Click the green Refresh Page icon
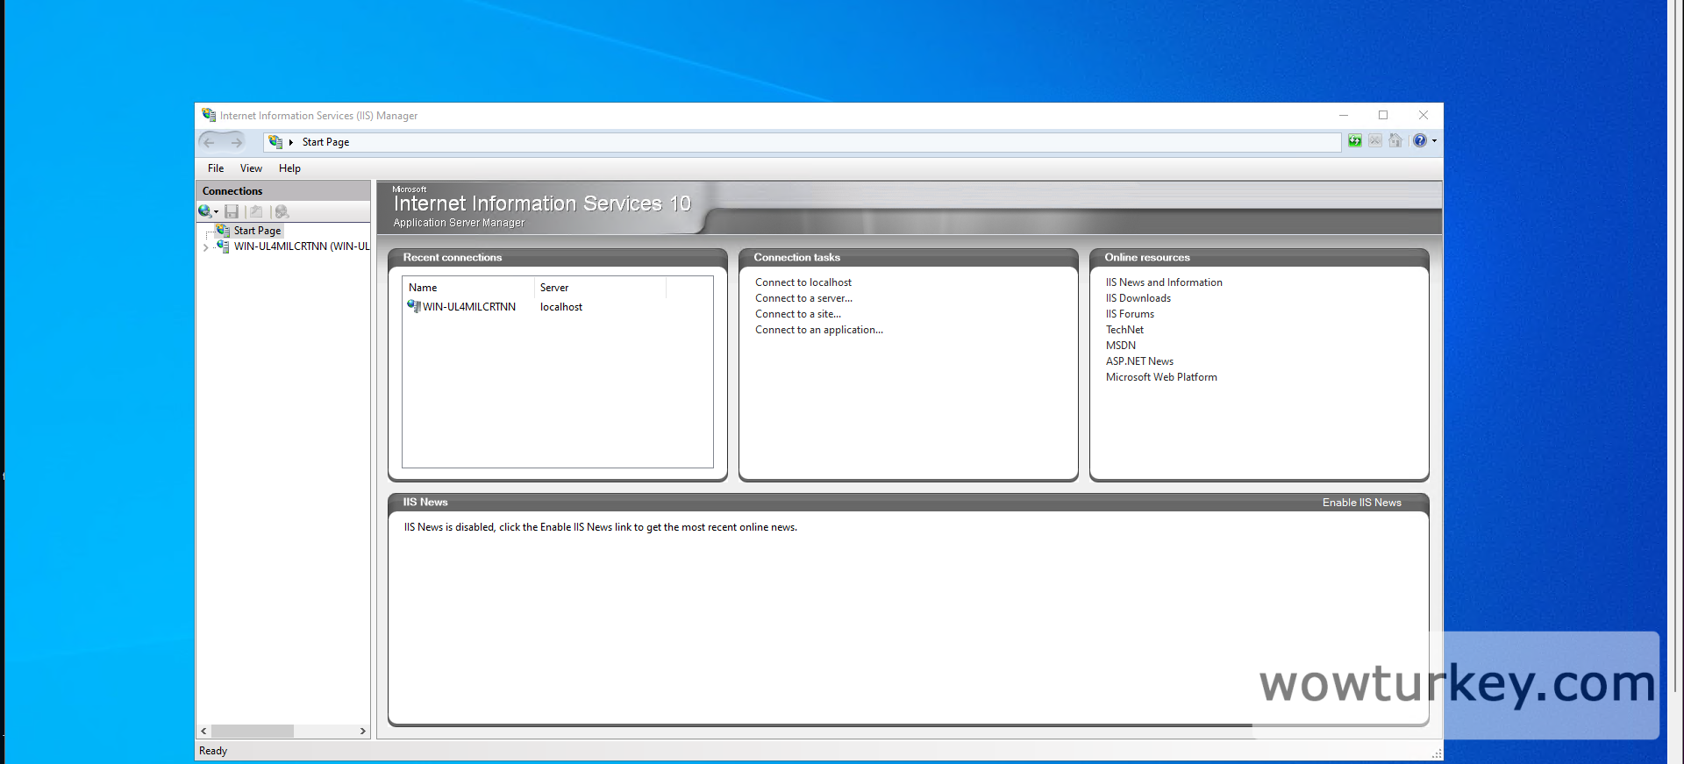This screenshot has height=764, width=1684. tap(1355, 141)
